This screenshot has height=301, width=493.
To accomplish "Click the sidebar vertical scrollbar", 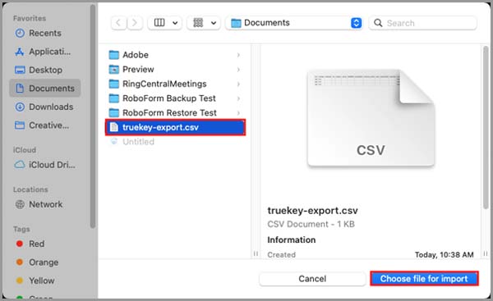I will (92, 116).
